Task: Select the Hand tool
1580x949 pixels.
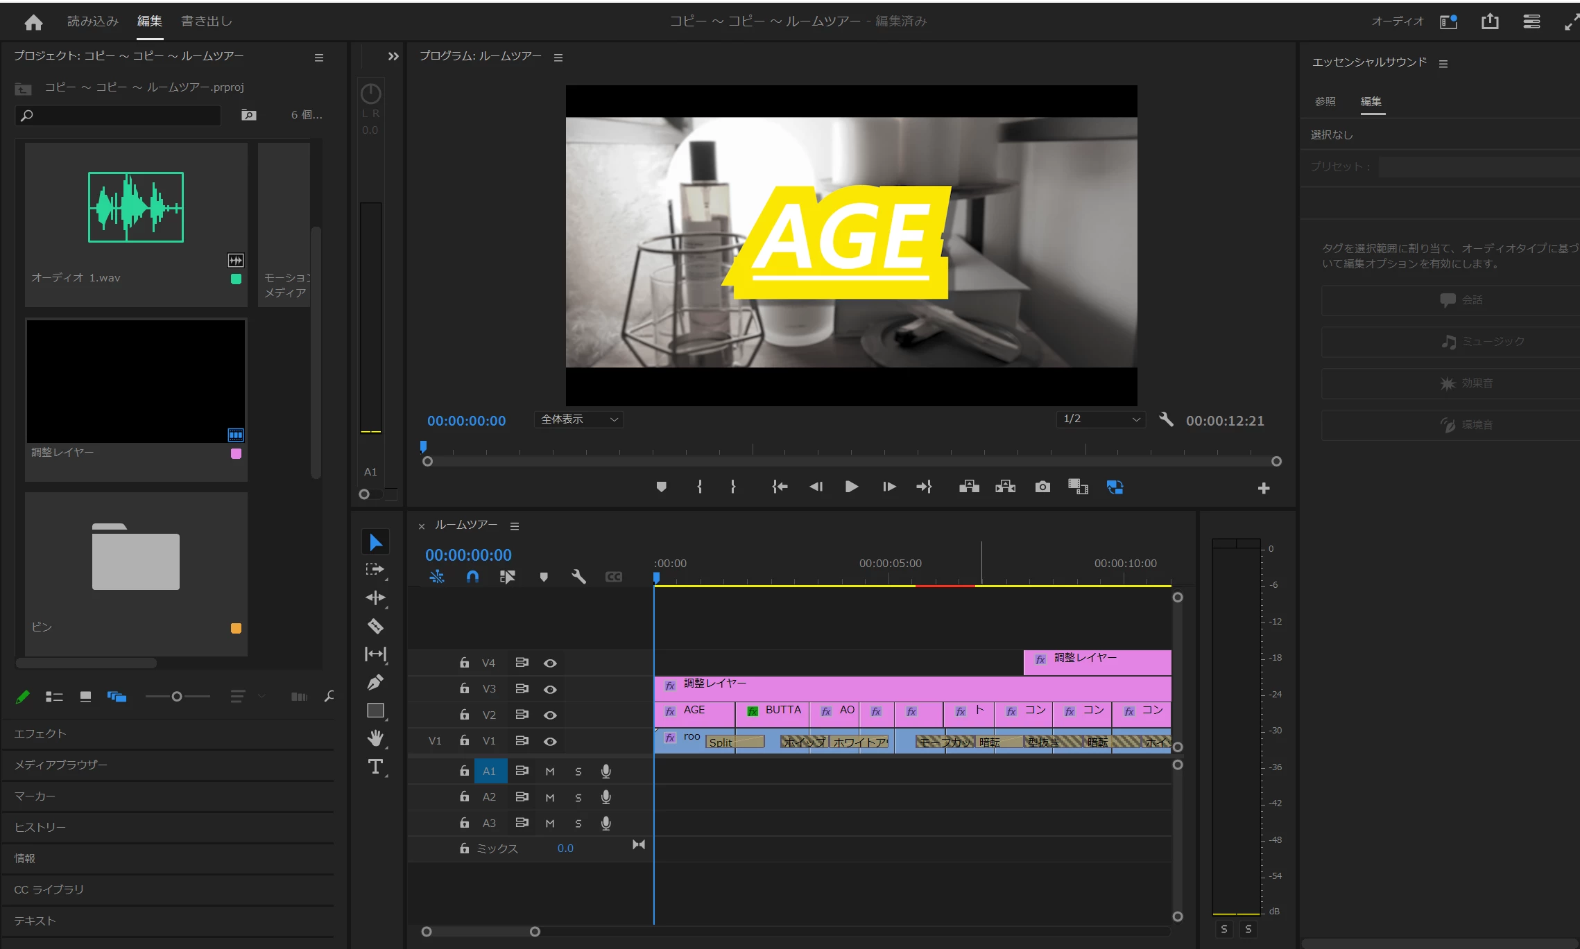Action: [375, 738]
